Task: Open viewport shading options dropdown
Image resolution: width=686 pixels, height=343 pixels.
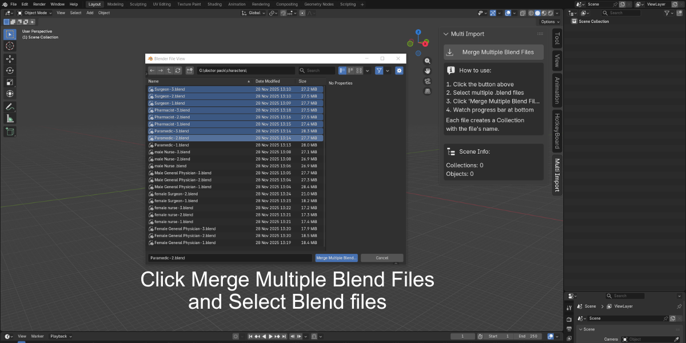Action: click(557, 13)
